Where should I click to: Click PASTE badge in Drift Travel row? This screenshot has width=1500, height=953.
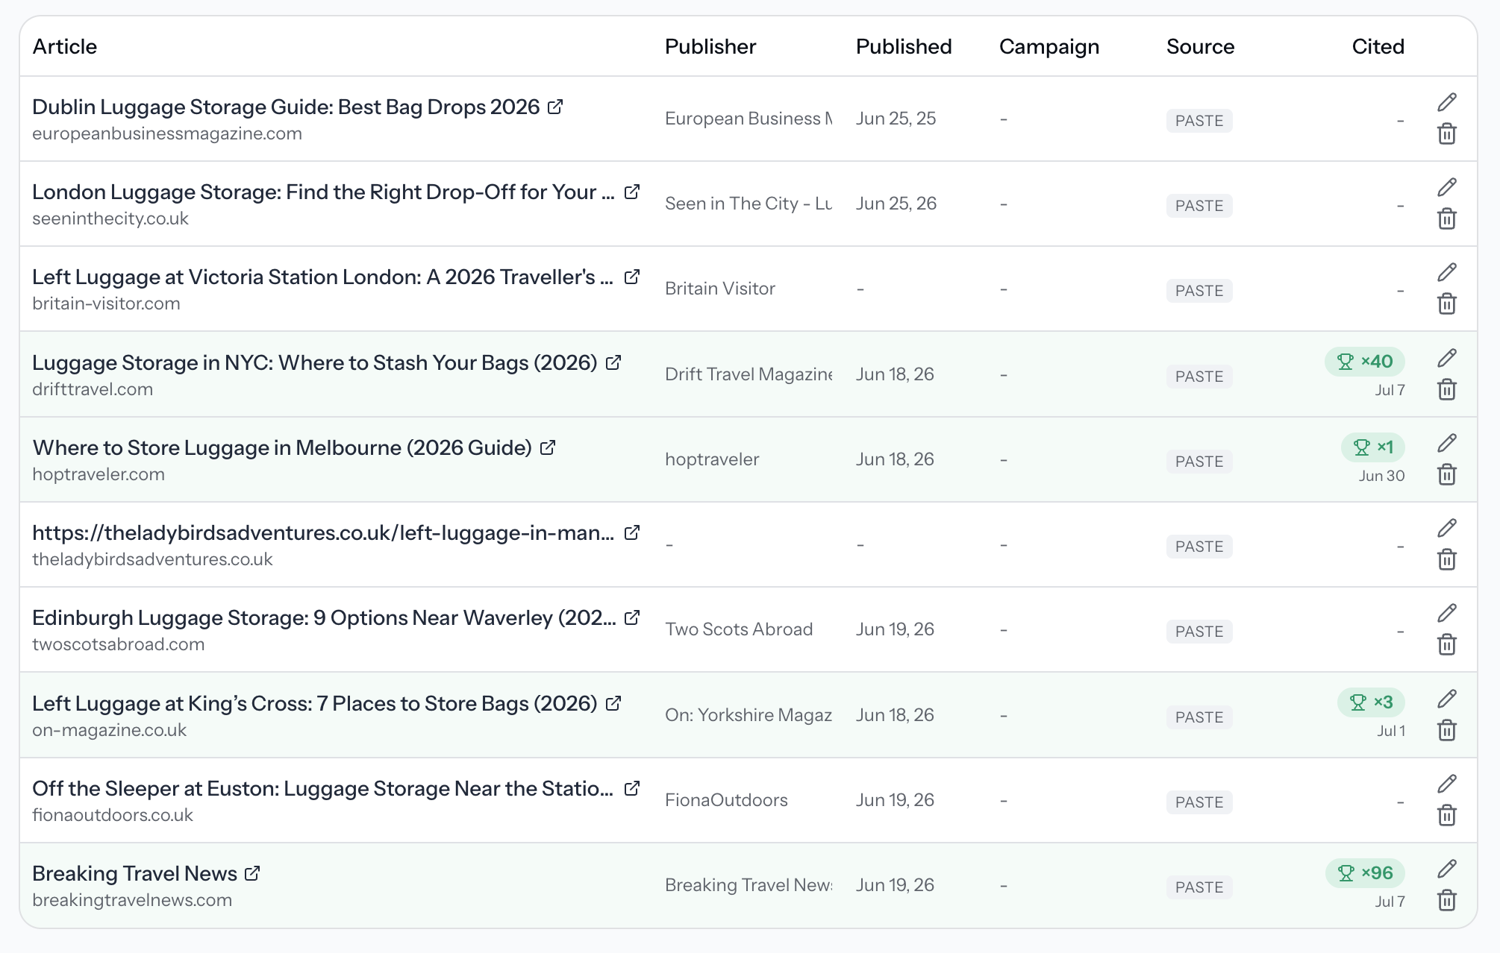(x=1199, y=376)
